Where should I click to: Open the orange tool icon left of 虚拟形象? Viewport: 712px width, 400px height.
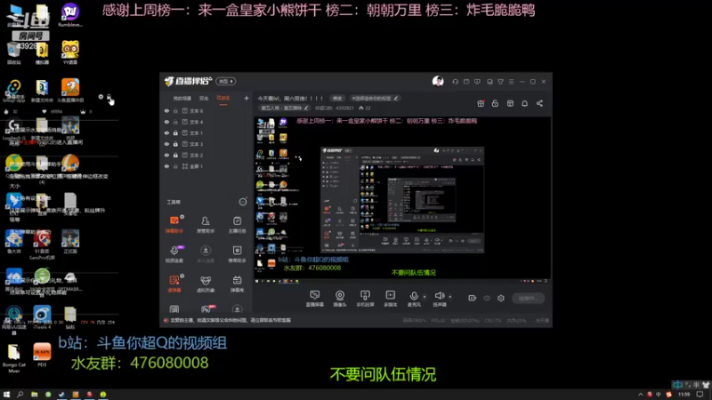[174, 284]
